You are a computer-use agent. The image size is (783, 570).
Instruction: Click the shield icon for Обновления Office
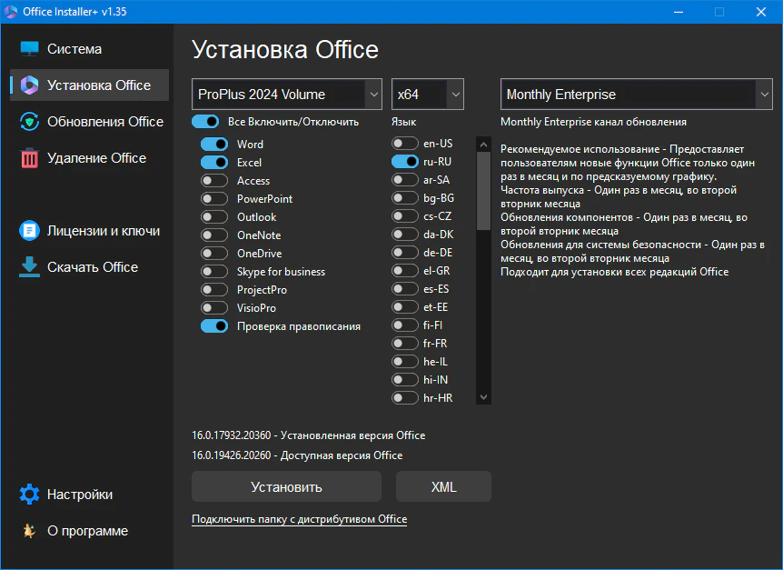30,122
